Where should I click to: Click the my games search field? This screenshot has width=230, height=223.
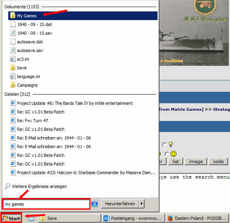[x=46, y=204]
